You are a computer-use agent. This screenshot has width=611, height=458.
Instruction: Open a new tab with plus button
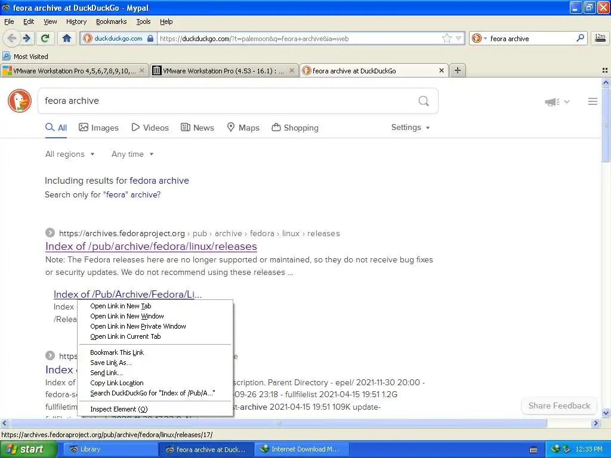[458, 70]
